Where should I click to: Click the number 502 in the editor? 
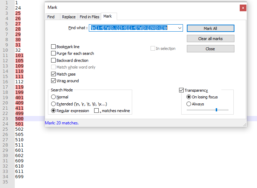(19, 129)
